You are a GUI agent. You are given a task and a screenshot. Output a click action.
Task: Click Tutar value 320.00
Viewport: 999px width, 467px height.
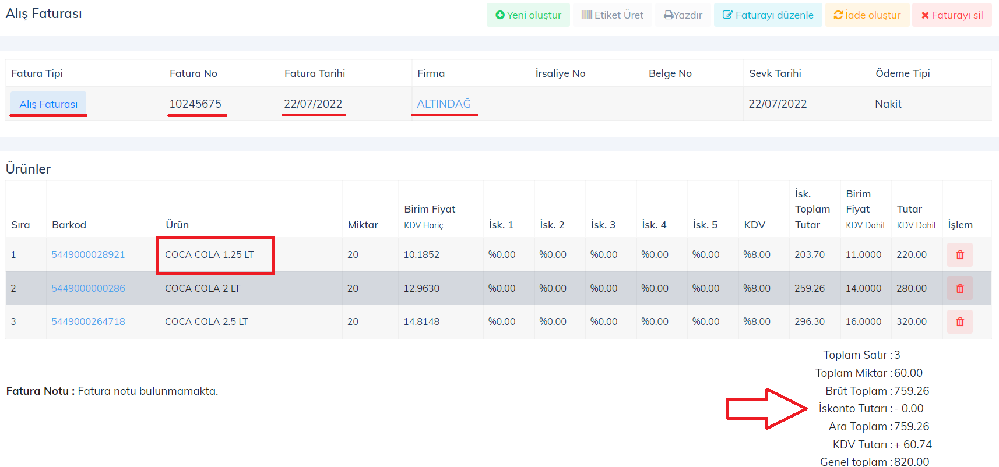(x=912, y=321)
